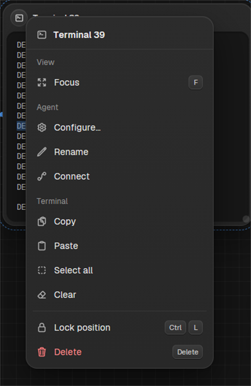Select Rename in the context menu

point(120,152)
